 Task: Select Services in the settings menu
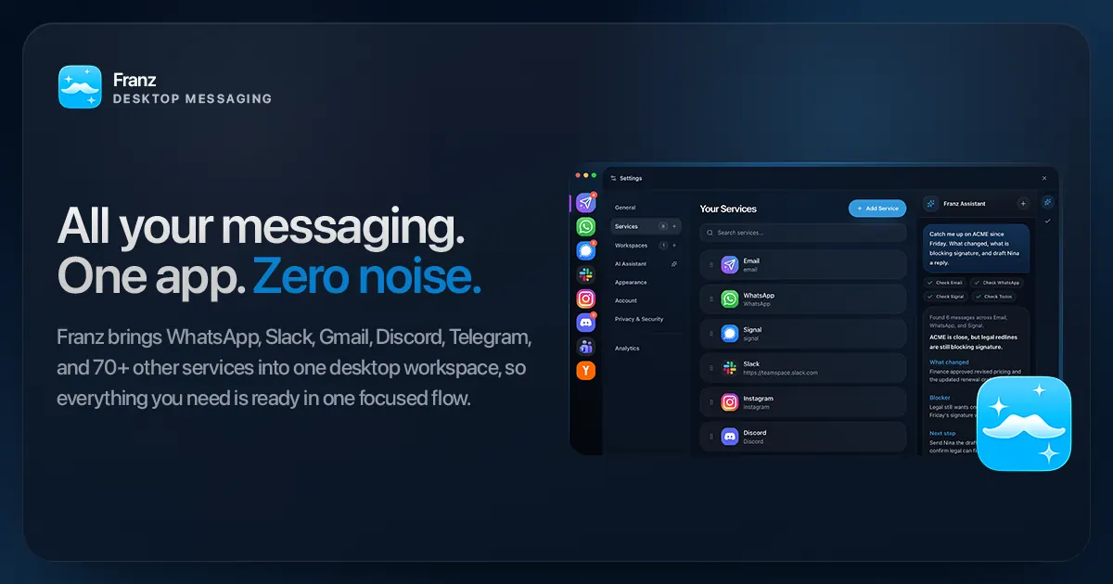click(646, 226)
